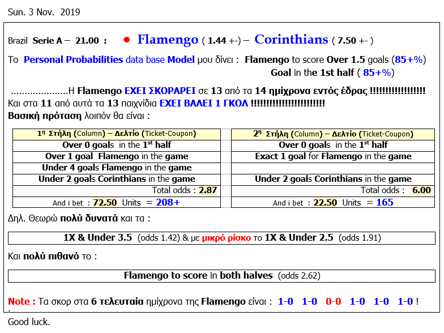Click 'Over 0 goals' row in 1st column

point(117,145)
